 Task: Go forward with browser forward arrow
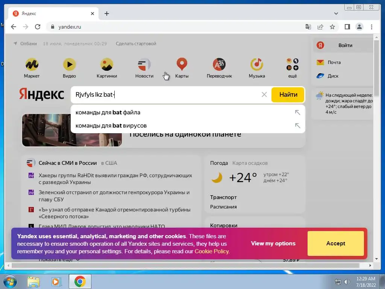(x=26, y=27)
